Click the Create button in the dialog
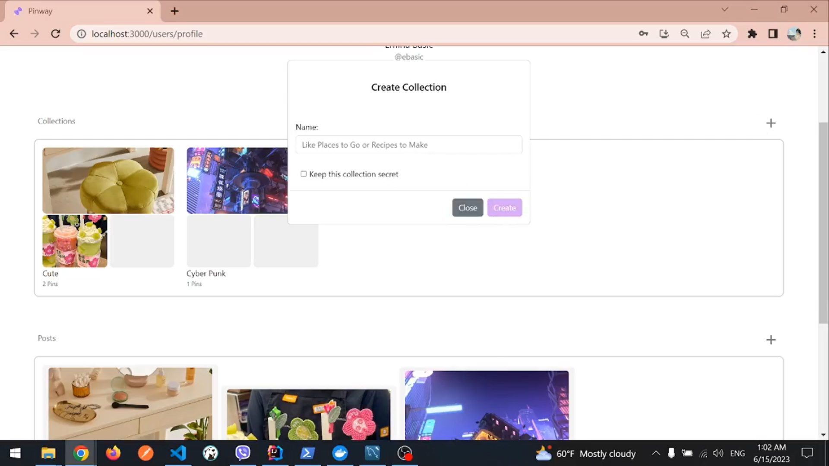Image resolution: width=829 pixels, height=466 pixels. pyautogui.click(x=504, y=208)
